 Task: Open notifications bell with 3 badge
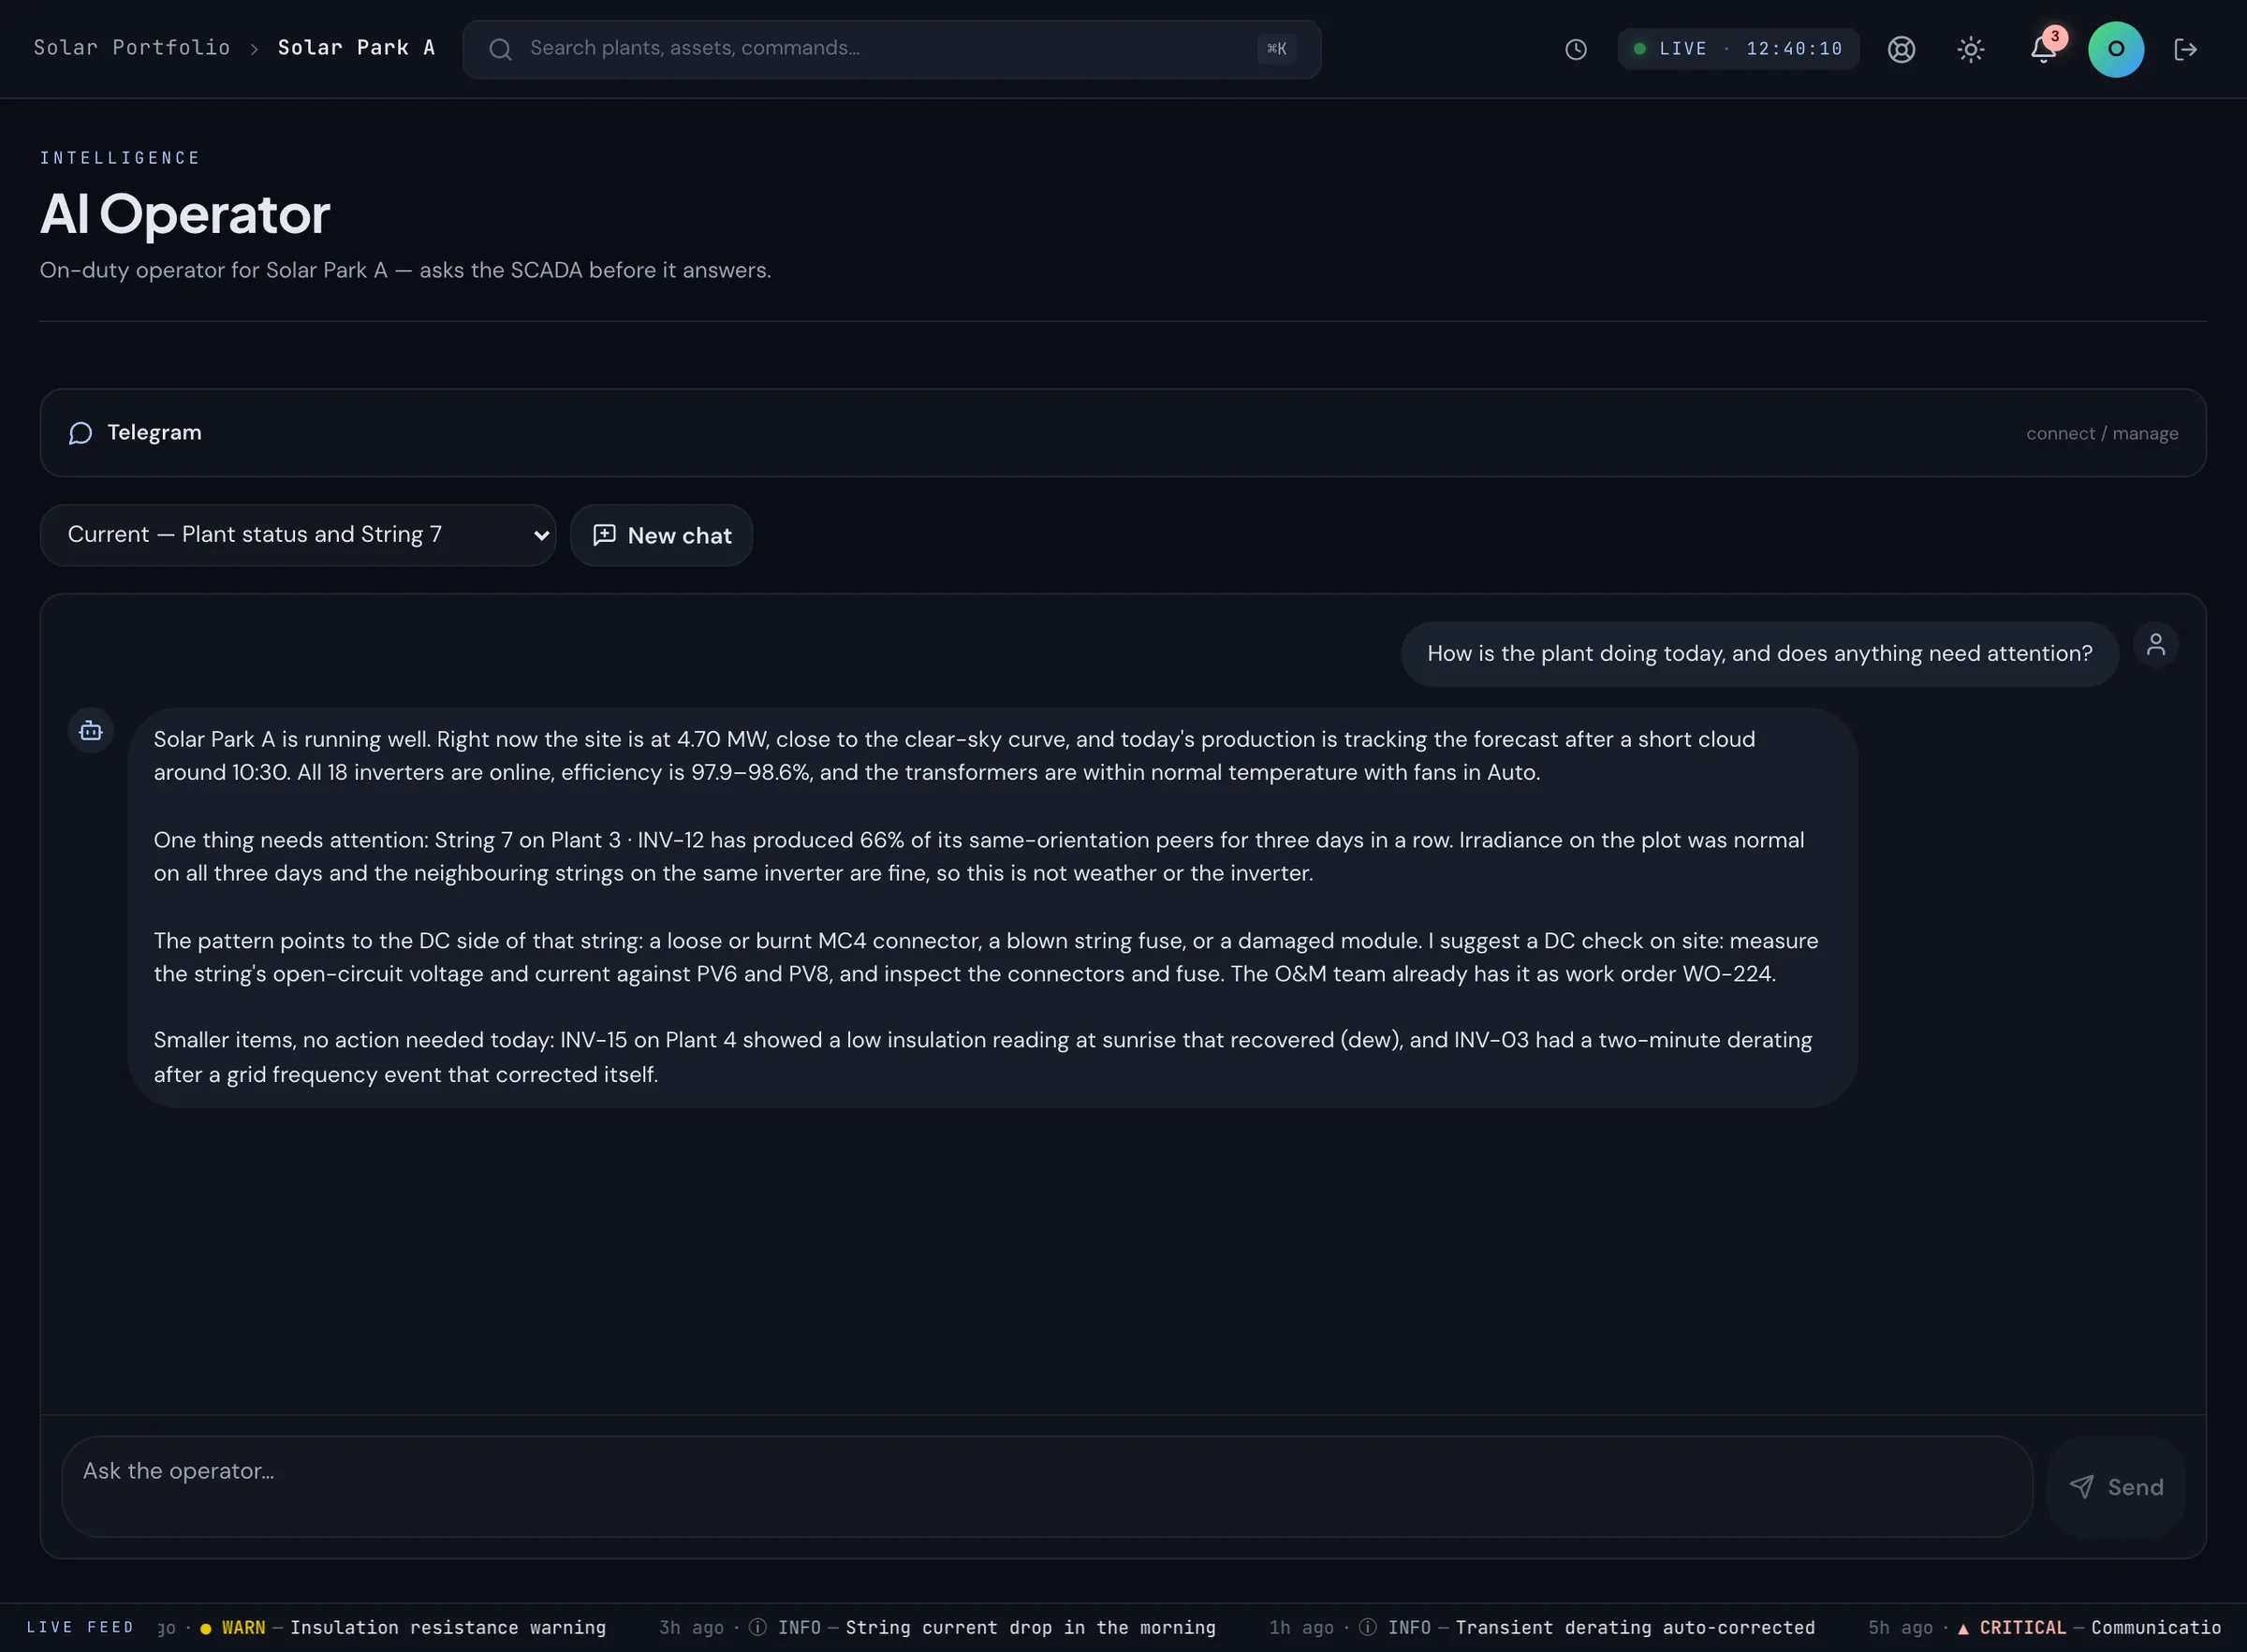2043,48
